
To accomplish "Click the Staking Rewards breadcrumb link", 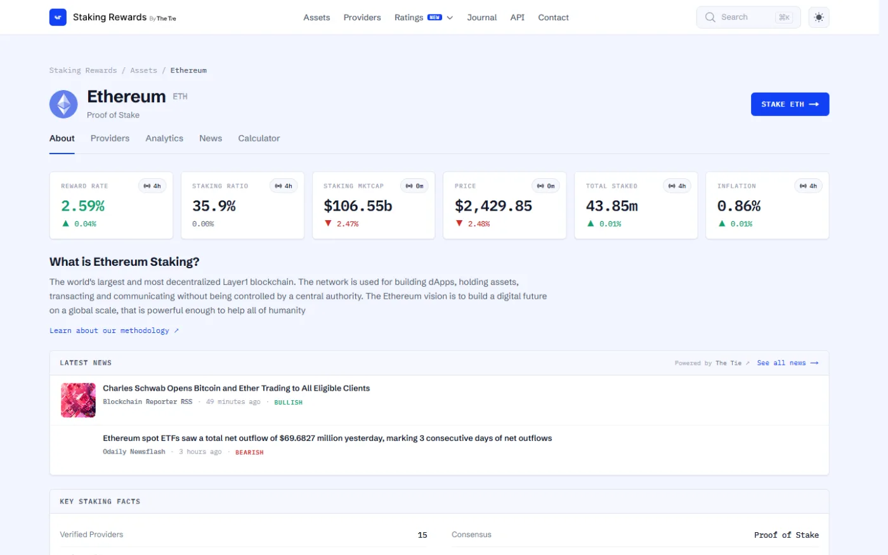I will 83,70.
